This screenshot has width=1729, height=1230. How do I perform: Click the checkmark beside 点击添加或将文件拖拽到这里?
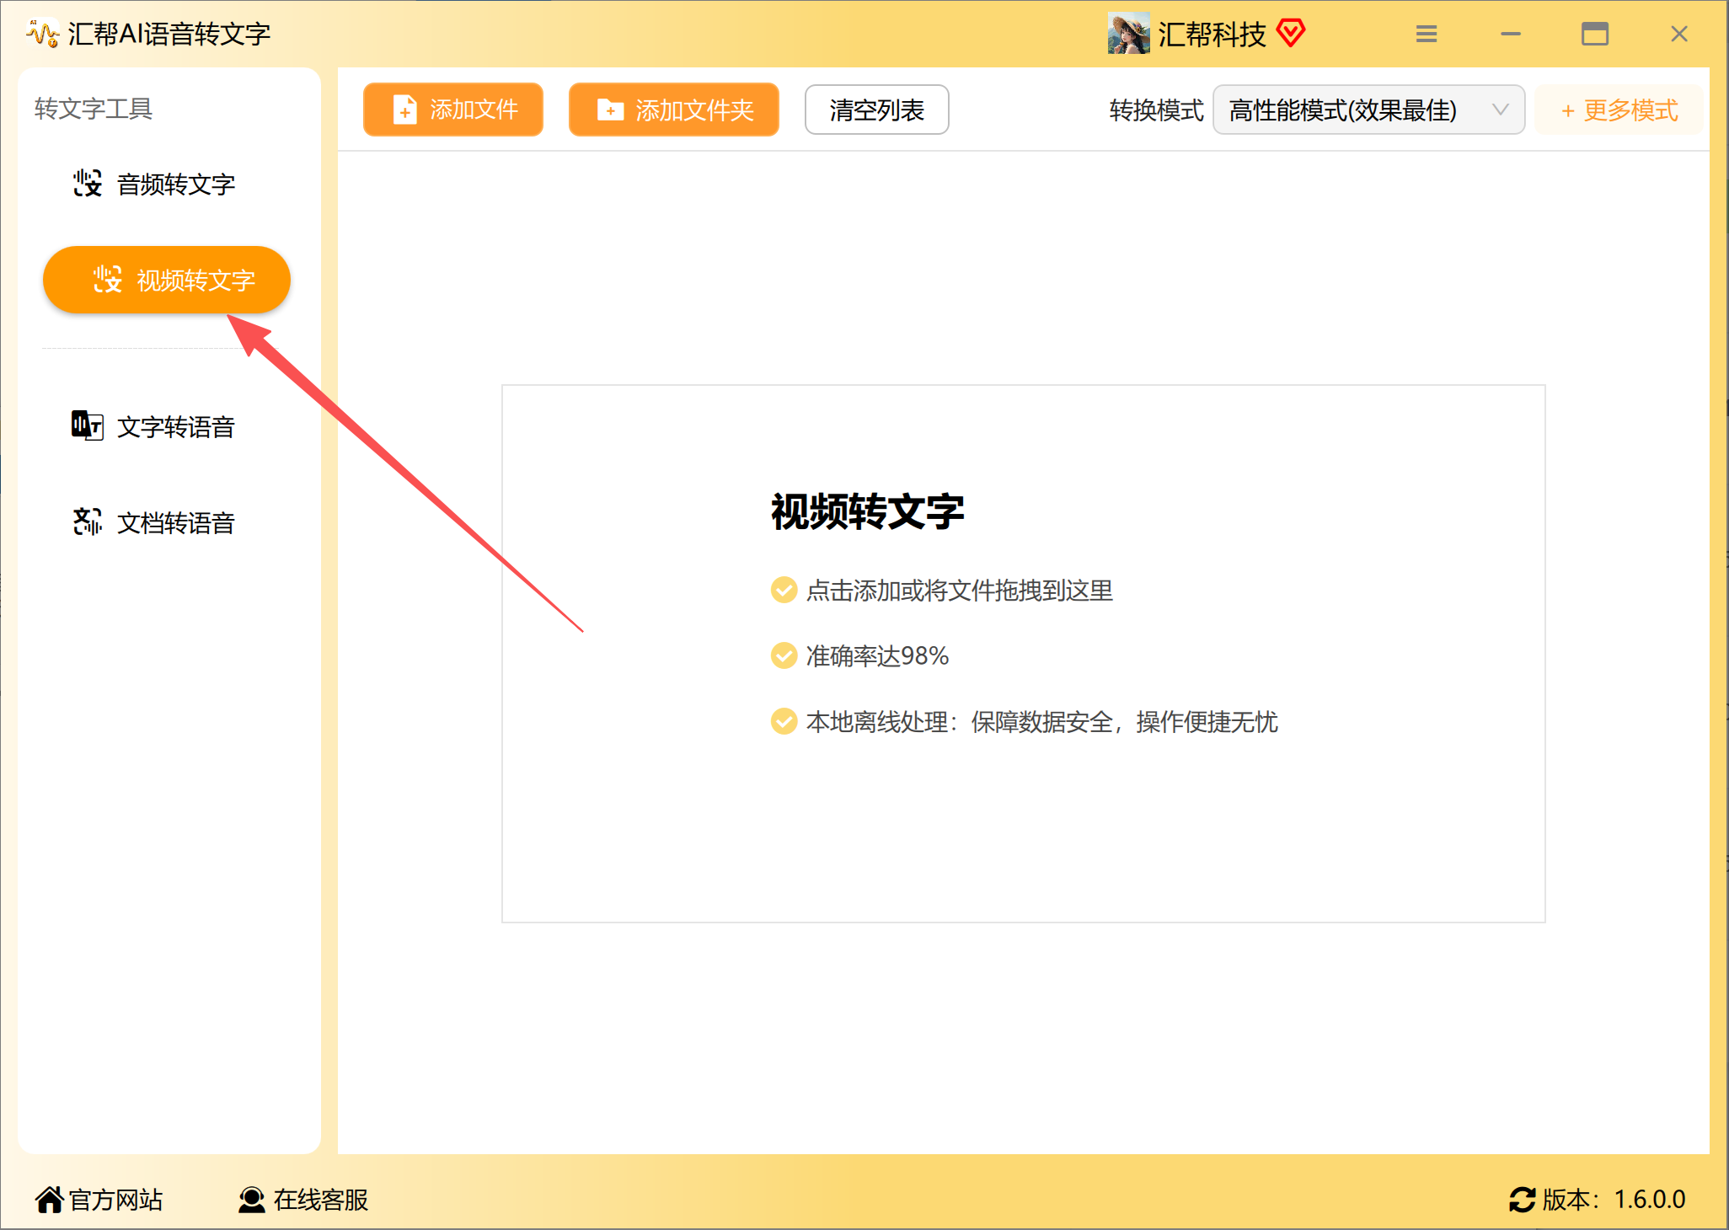(x=784, y=590)
